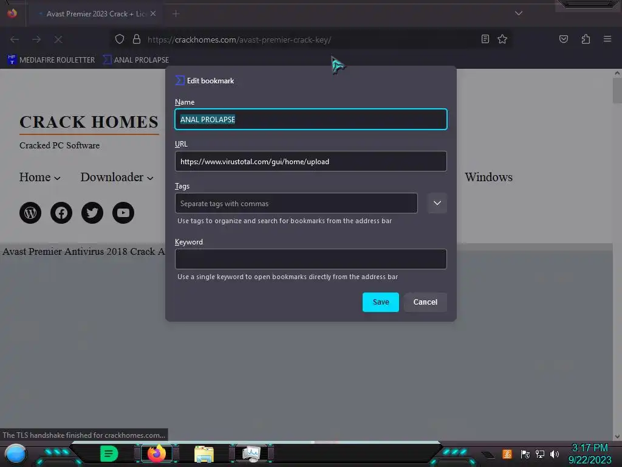Click the volume speaker tray icon

click(x=555, y=454)
